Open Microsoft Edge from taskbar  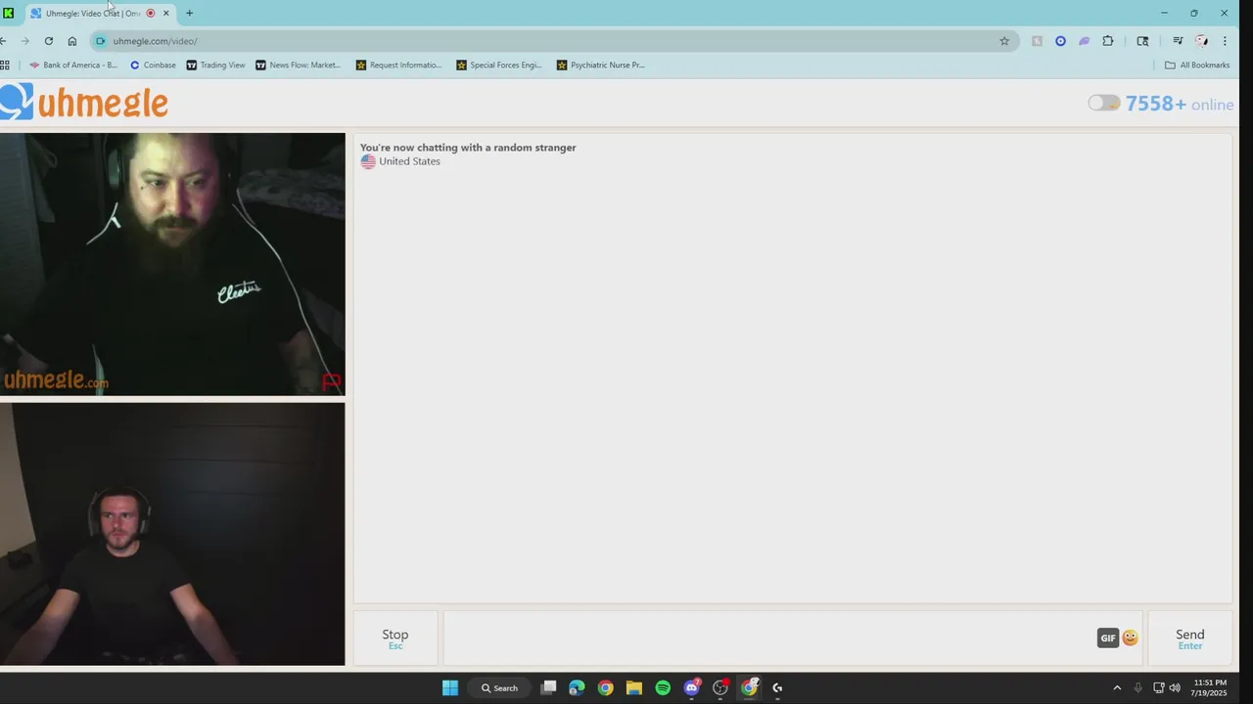tap(577, 688)
